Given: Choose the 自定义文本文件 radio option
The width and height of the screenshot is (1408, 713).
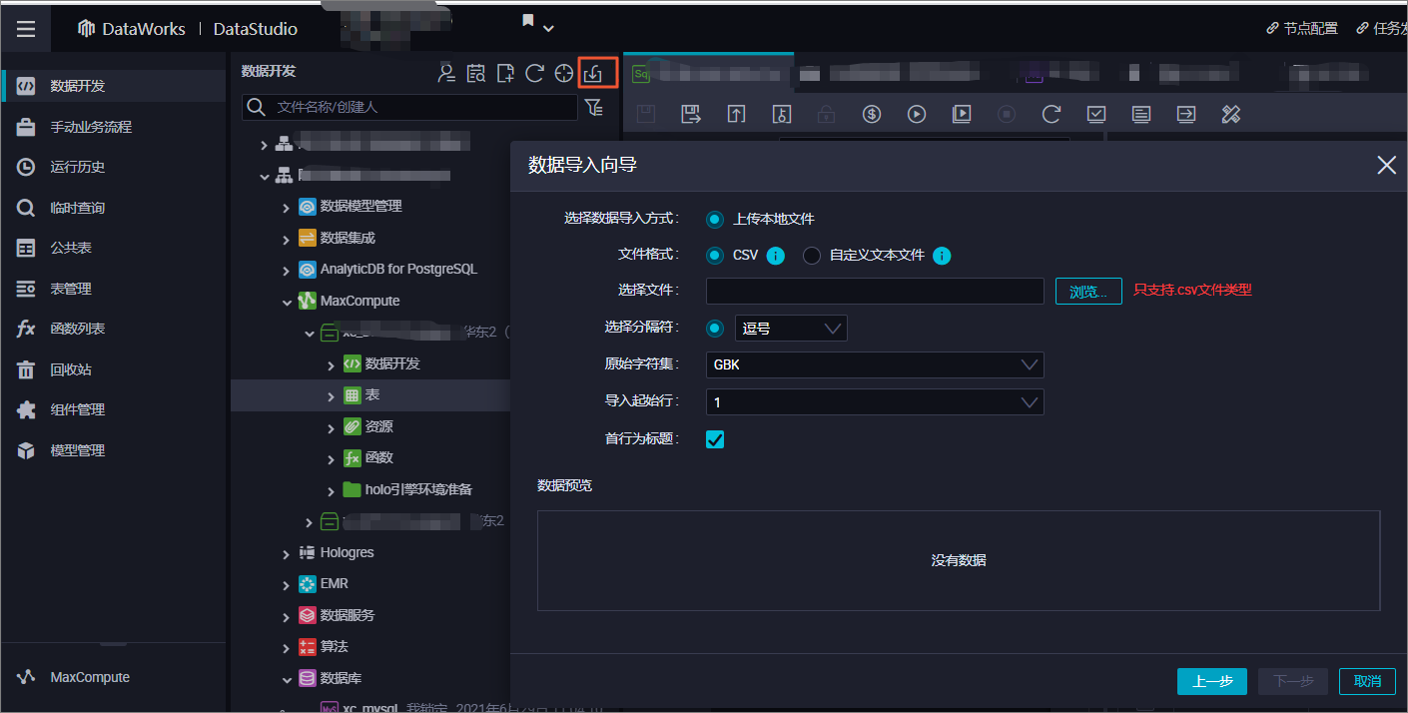Looking at the screenshot, I should click(812, 256).
